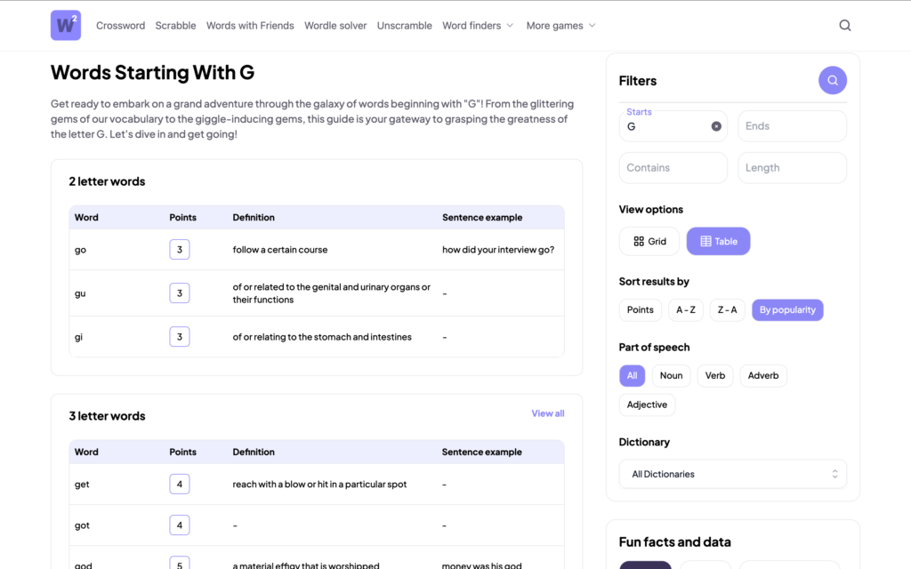Expand the Word finders menu
This screenshot has width=911, height=569.
(478, 26)
